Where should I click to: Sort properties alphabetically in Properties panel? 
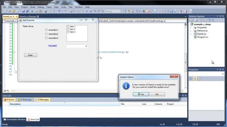tap(195, 78)
